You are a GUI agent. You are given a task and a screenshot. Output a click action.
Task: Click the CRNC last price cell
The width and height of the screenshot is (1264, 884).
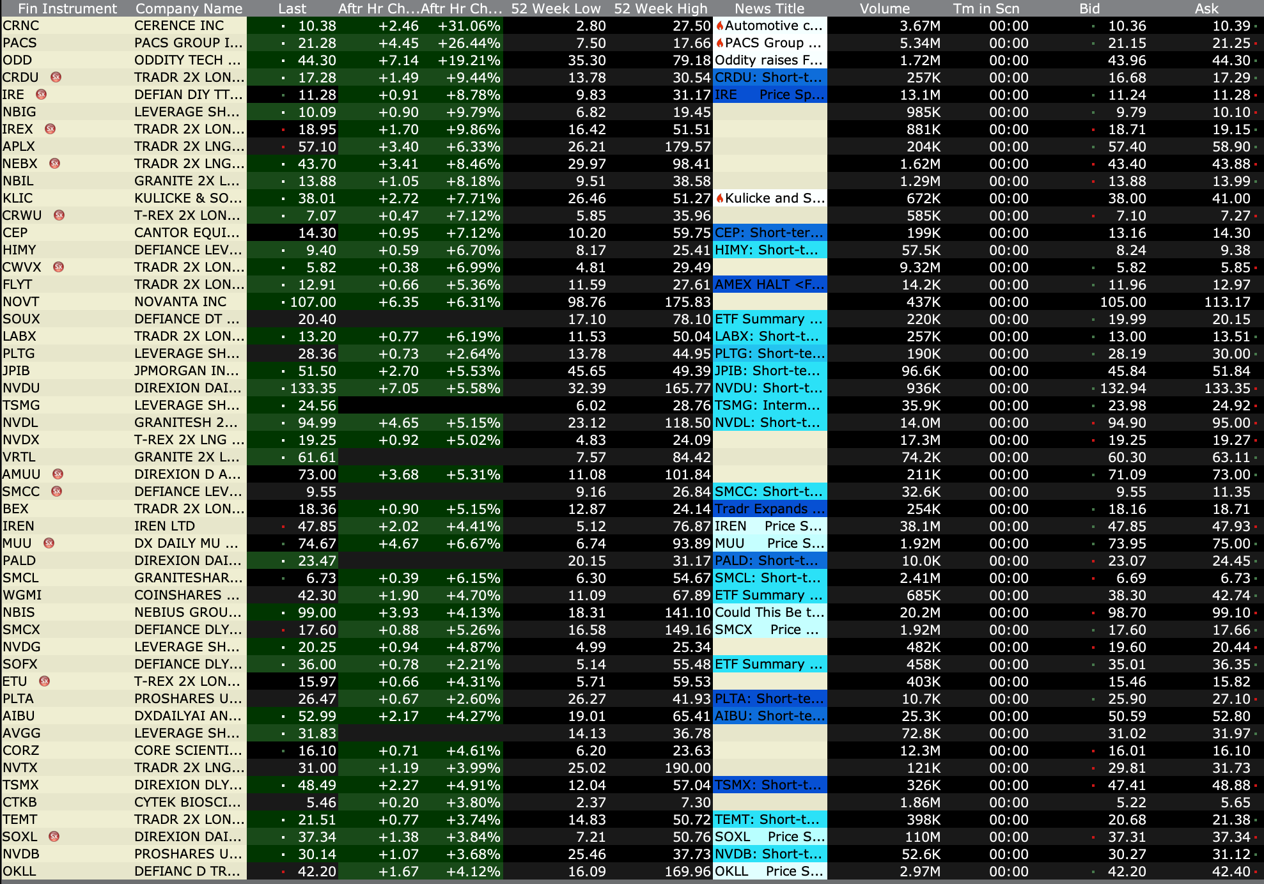click(x=316, y=26)
